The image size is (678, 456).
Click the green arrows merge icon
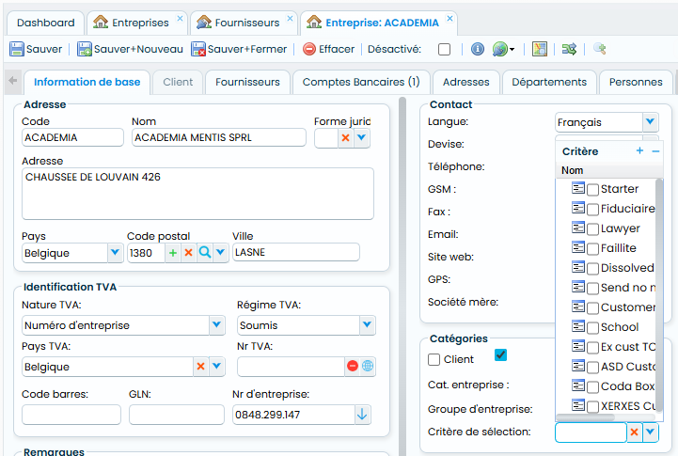click(569, 49)
